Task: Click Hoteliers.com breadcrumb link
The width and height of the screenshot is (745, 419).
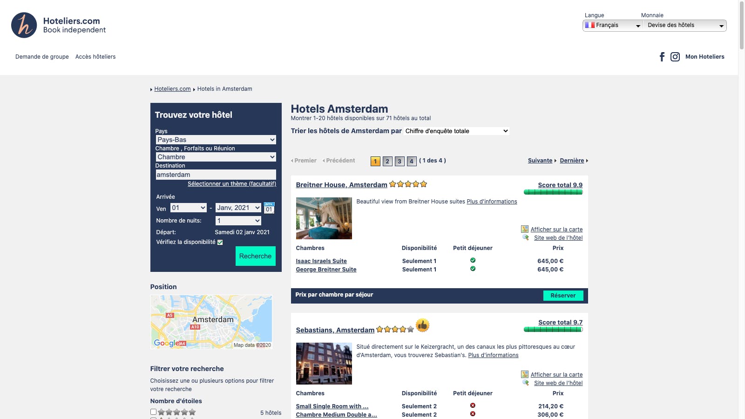Action: pos(172,89)
